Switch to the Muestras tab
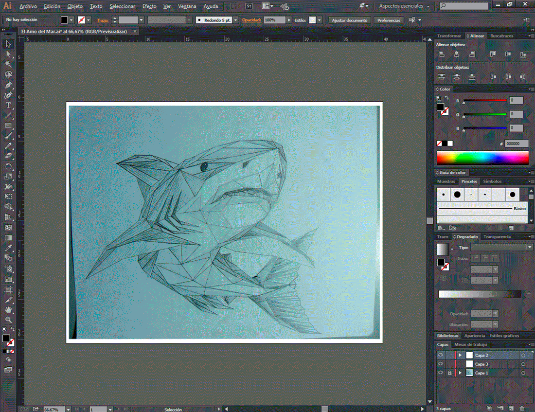 coord(446,181)
